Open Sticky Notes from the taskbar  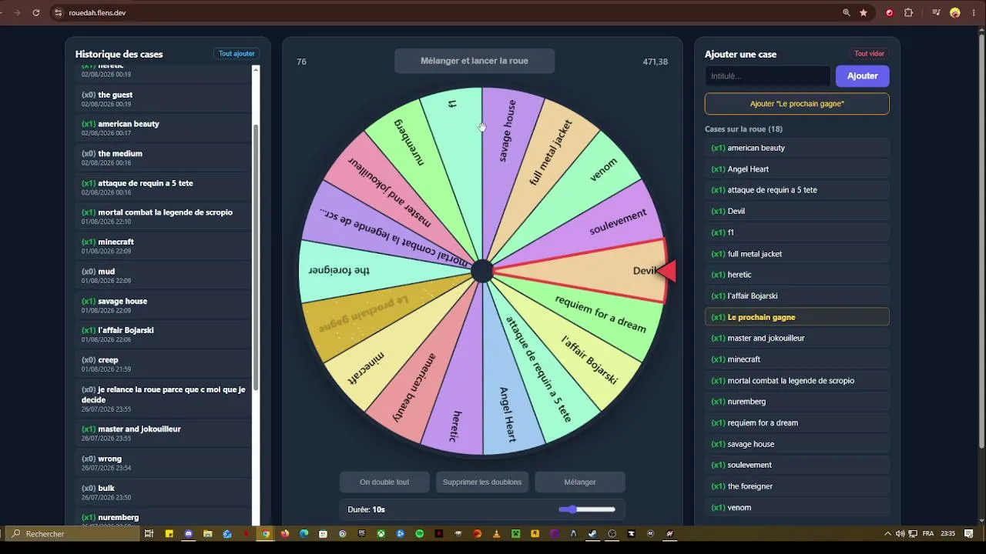(169, 533)
